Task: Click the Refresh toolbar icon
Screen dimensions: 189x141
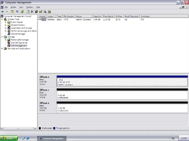Action: pos(28,12)
